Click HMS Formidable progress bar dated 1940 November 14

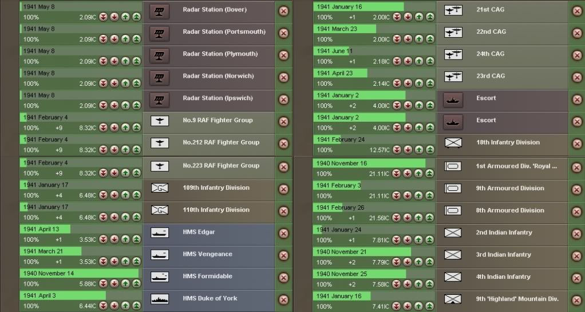81,273
